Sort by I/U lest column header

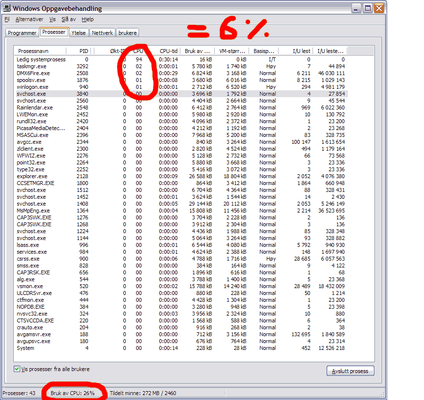coord(296,51)
